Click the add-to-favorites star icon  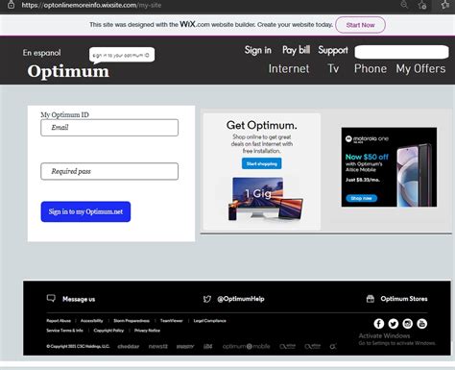pos(422,5)
